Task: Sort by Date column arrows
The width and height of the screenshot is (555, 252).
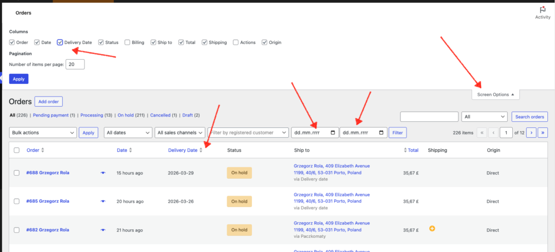Action: [130, 150]
